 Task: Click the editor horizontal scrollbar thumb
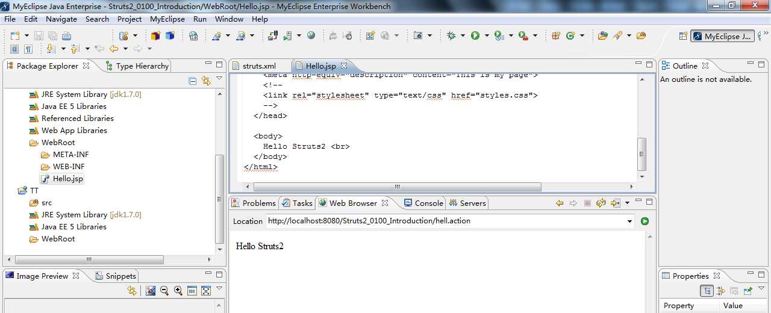coord(397,187)
